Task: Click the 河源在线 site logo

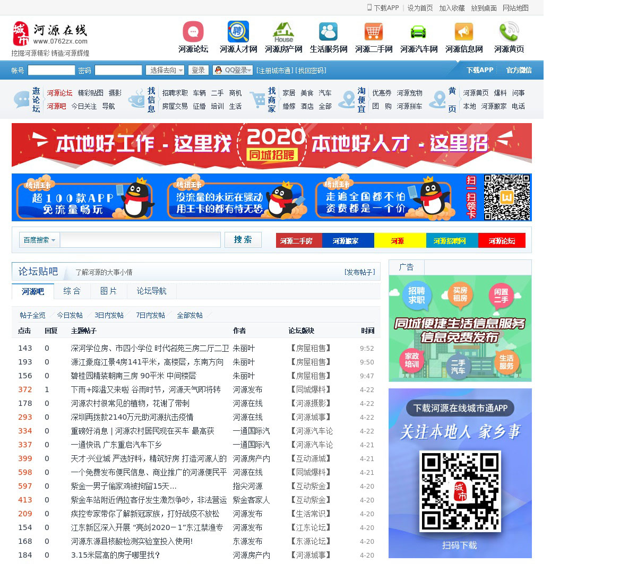Action: [x=50, y=34]
